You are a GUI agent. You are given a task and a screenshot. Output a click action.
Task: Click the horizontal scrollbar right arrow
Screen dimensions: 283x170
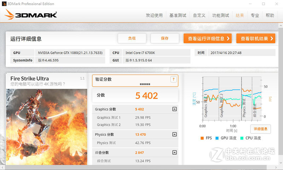[x=276, y=168]
